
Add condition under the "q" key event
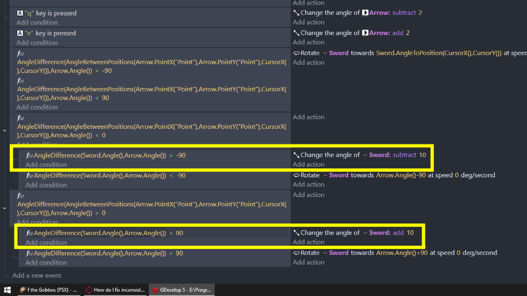point(37,22)
